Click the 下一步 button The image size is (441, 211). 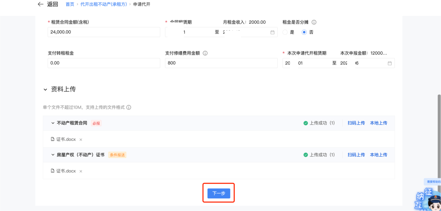coord(219,193)
